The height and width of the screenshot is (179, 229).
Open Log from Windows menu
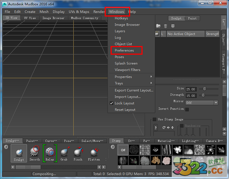point(118,38)
